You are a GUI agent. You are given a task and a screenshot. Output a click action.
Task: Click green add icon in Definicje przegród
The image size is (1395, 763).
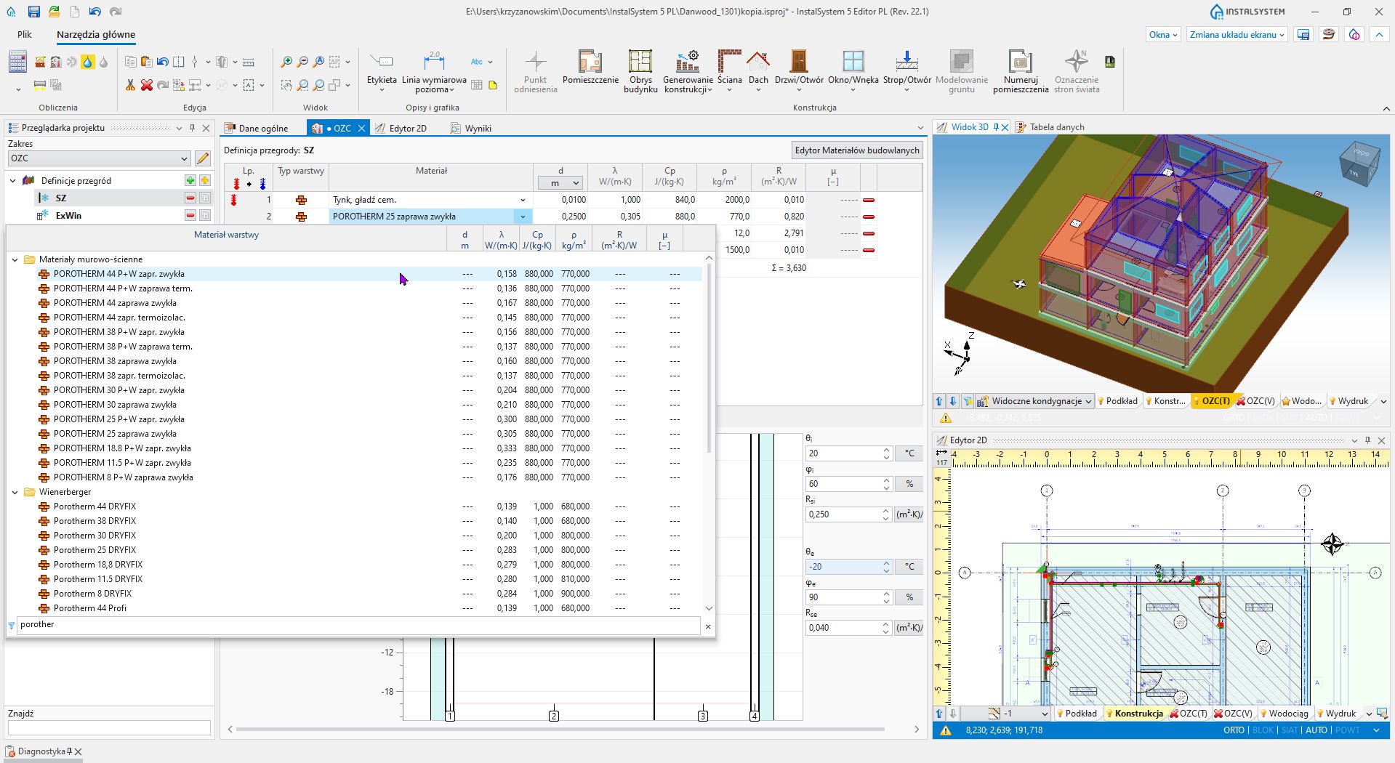(190, 180)
